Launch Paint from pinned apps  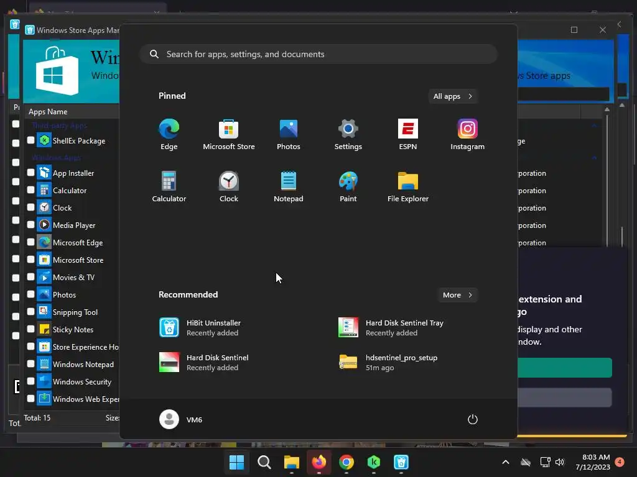coord(348,186)
